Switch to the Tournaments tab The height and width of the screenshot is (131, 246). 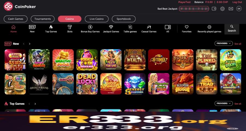tap(43, 19)
